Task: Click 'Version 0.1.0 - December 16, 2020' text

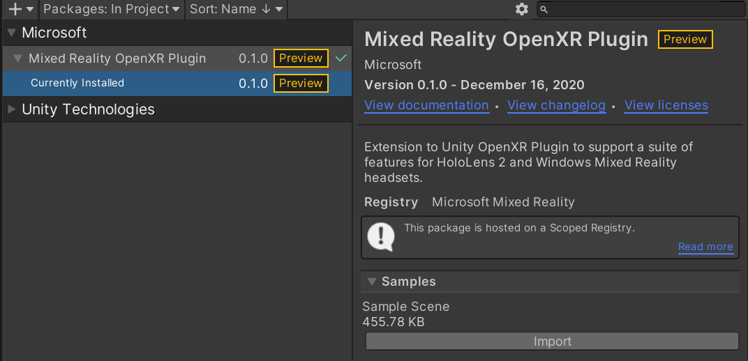Action: click(x=474, y=85)
